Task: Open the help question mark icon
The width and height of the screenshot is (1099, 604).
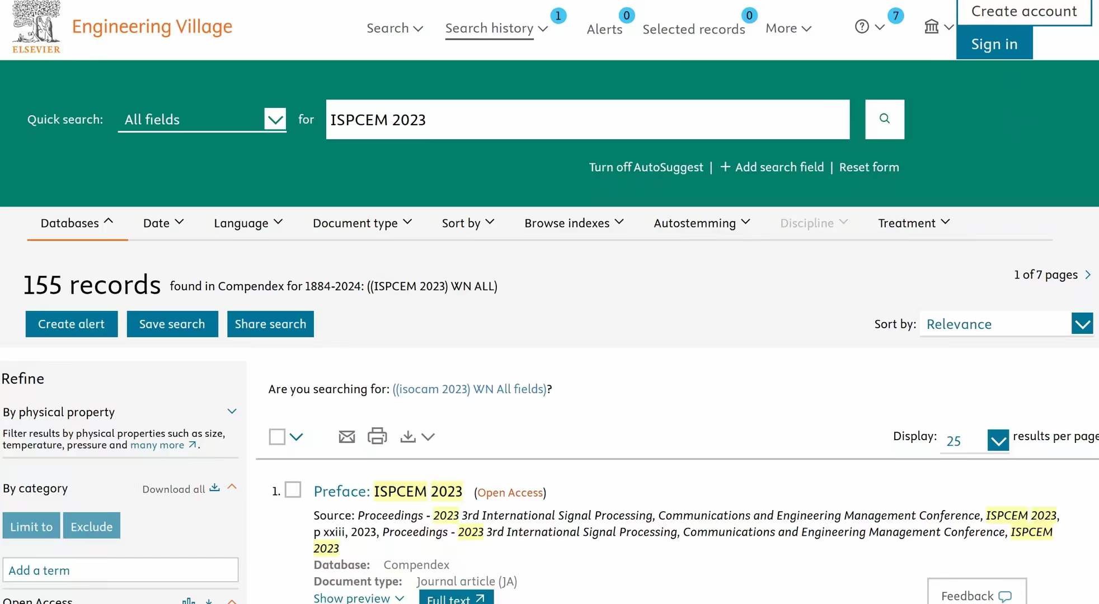Action: [x=862, y=26]
